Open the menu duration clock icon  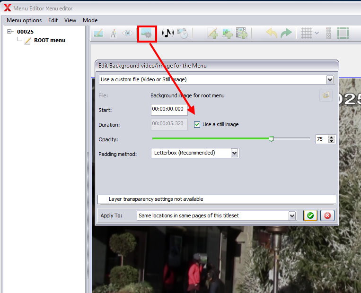183,34
